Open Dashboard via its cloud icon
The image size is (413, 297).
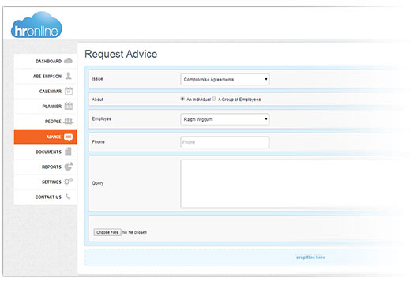(68, 61)
